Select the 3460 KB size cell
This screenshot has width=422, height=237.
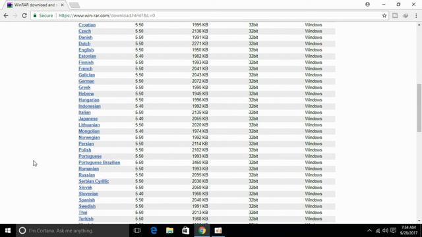pos(200,163)
